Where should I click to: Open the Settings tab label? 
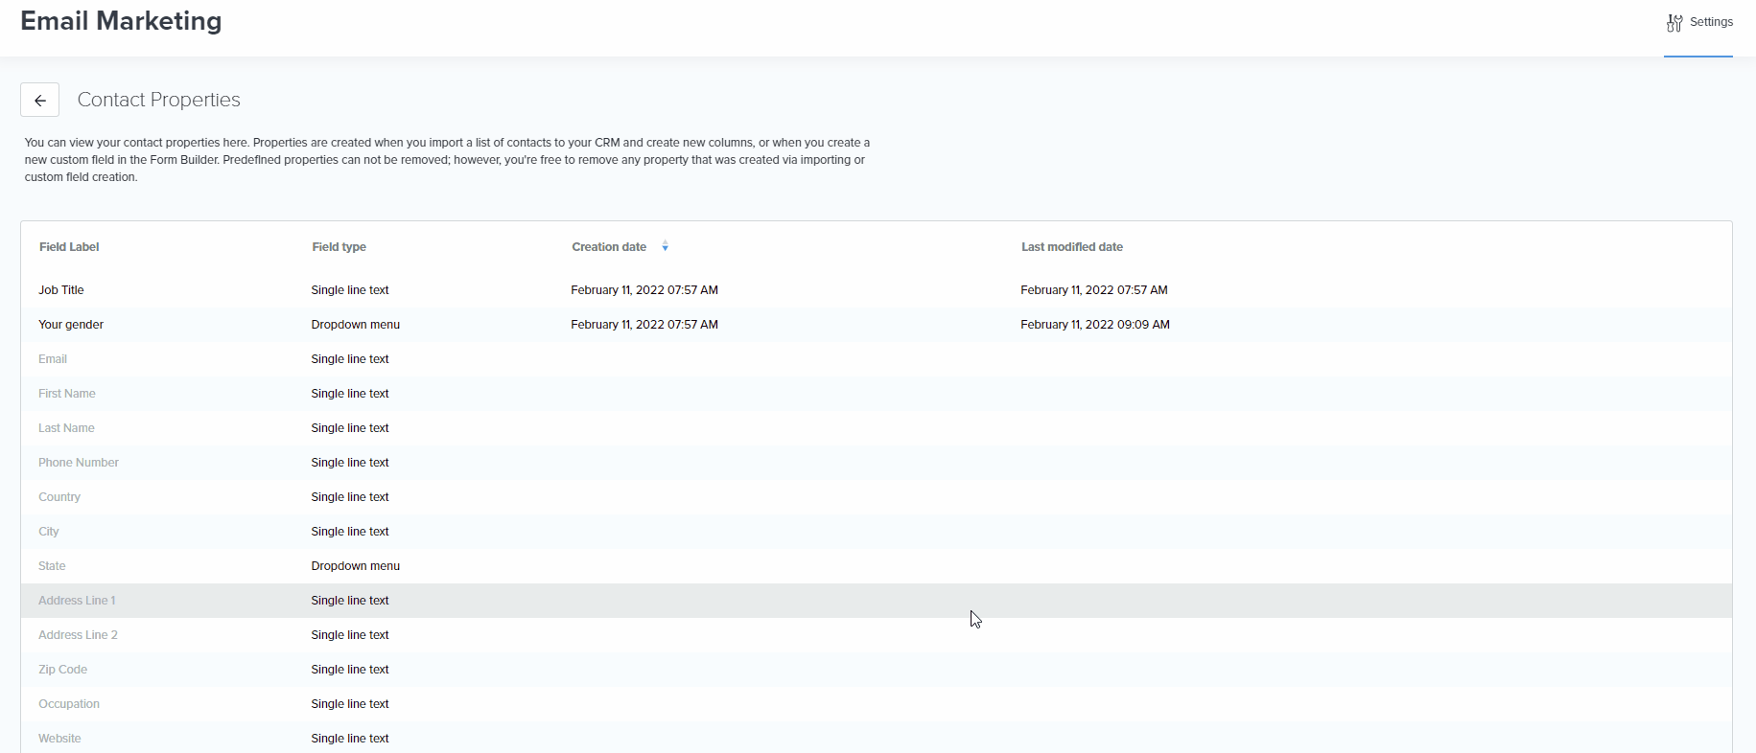[1711, 22]
